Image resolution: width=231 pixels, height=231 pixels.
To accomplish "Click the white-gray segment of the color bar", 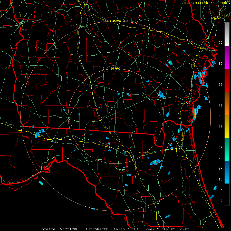I will point(227,35).
